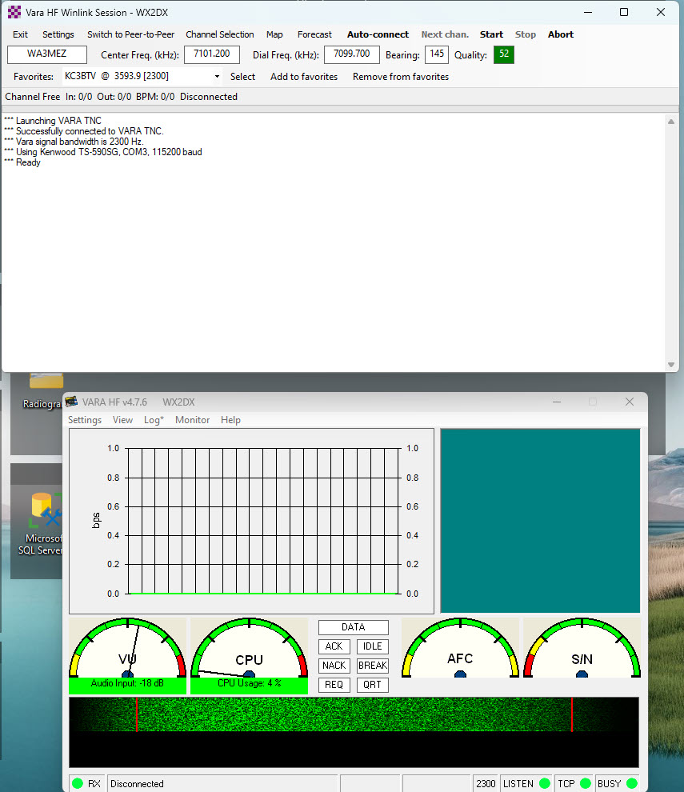Click Add to favorites
The width and height of the screenshot is (684, 792).
click(304, 77)
